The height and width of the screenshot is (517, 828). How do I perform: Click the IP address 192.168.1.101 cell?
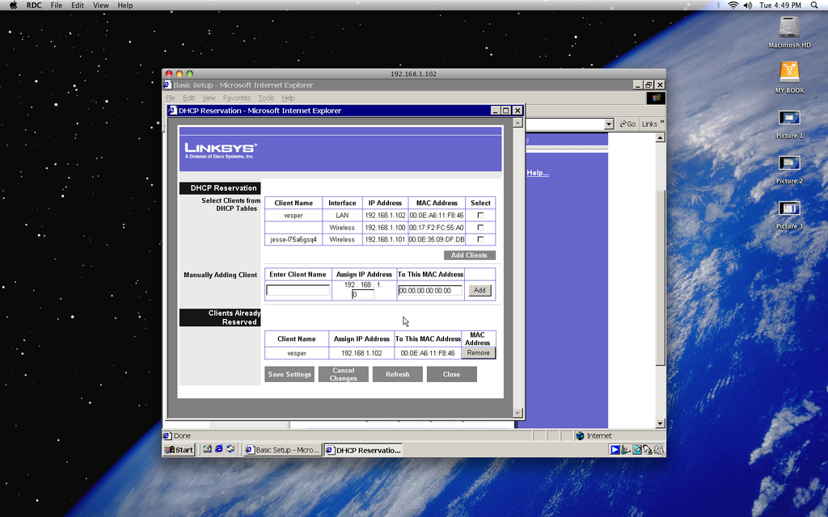[385, 239]
